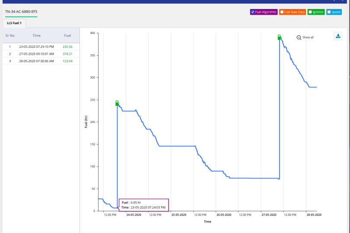Enable the Fuel Raw Data checkbox
The height and width of the screenshot is (233, 350).
[282, 12]
